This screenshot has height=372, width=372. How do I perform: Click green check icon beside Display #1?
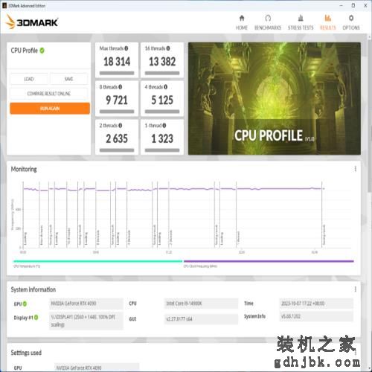(x=36, y=318)
